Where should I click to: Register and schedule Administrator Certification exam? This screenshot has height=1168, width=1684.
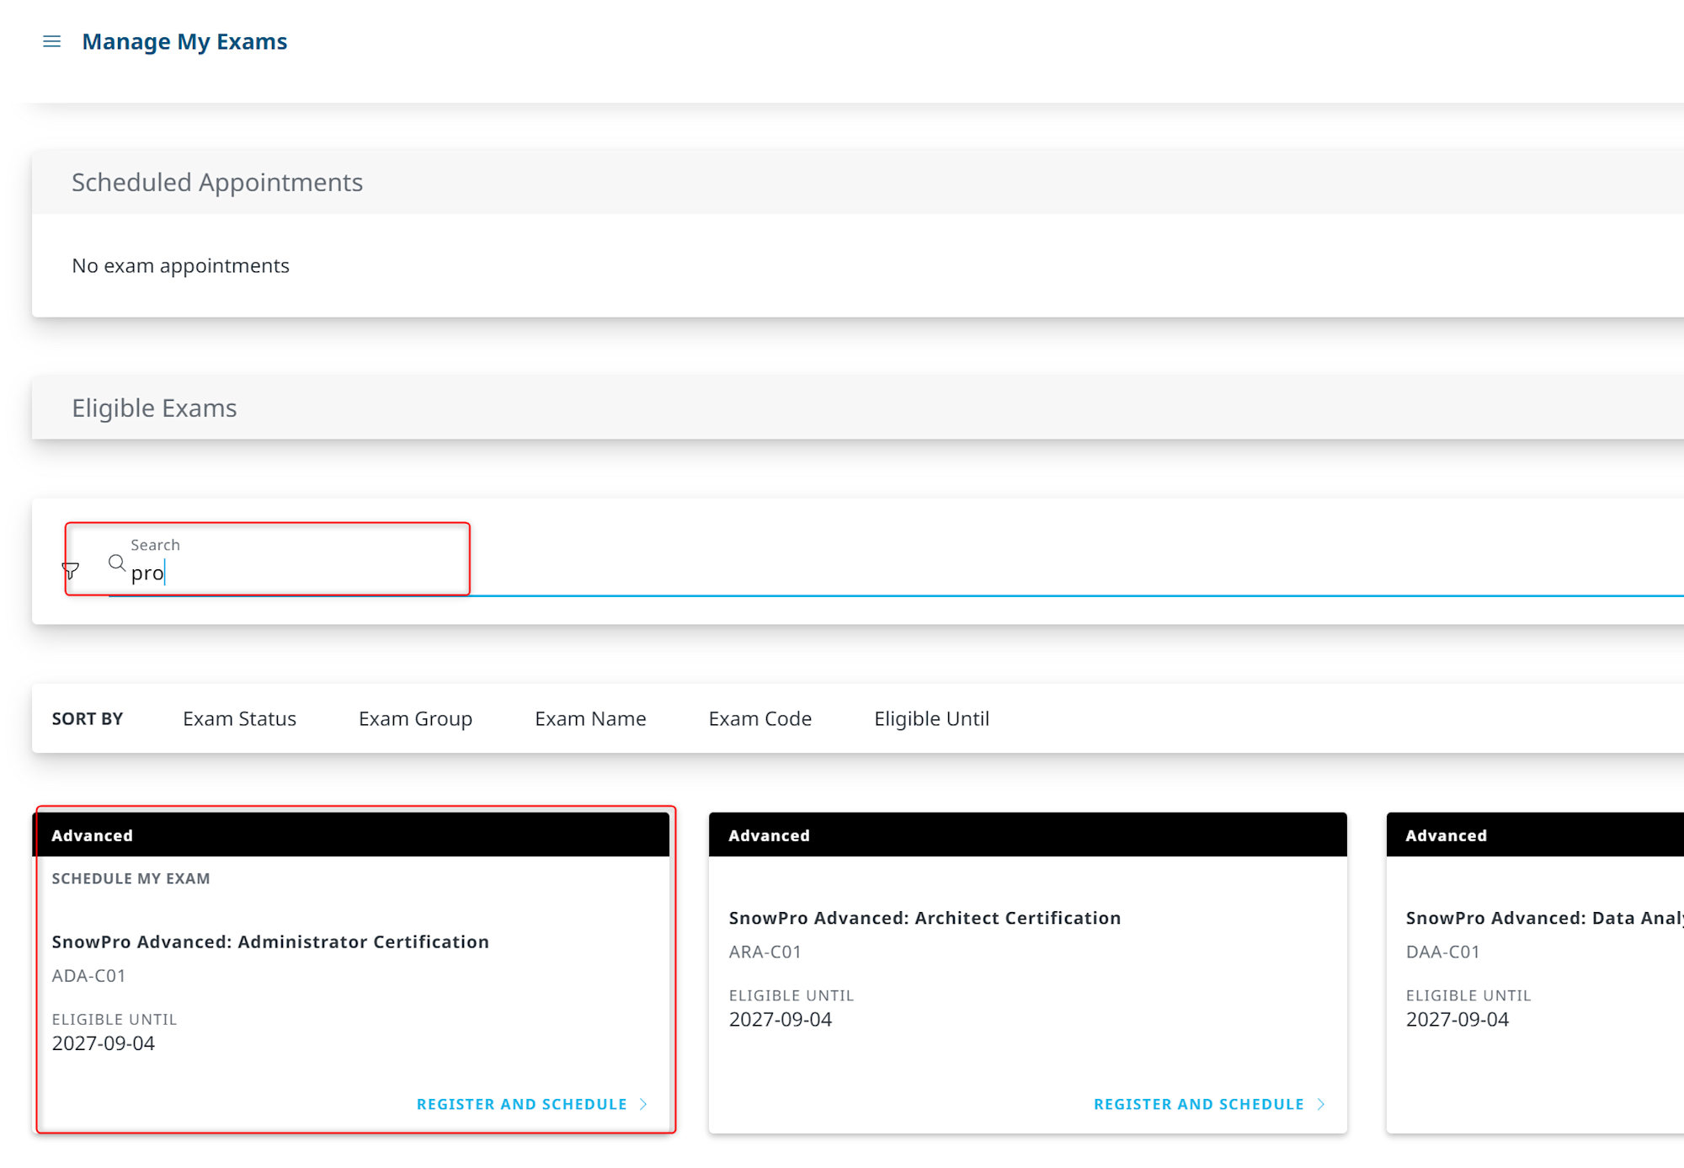pos(522,1104)
